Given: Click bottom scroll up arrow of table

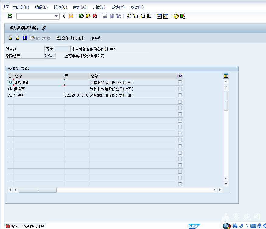Looking at the screenshot, I should 226,179.
